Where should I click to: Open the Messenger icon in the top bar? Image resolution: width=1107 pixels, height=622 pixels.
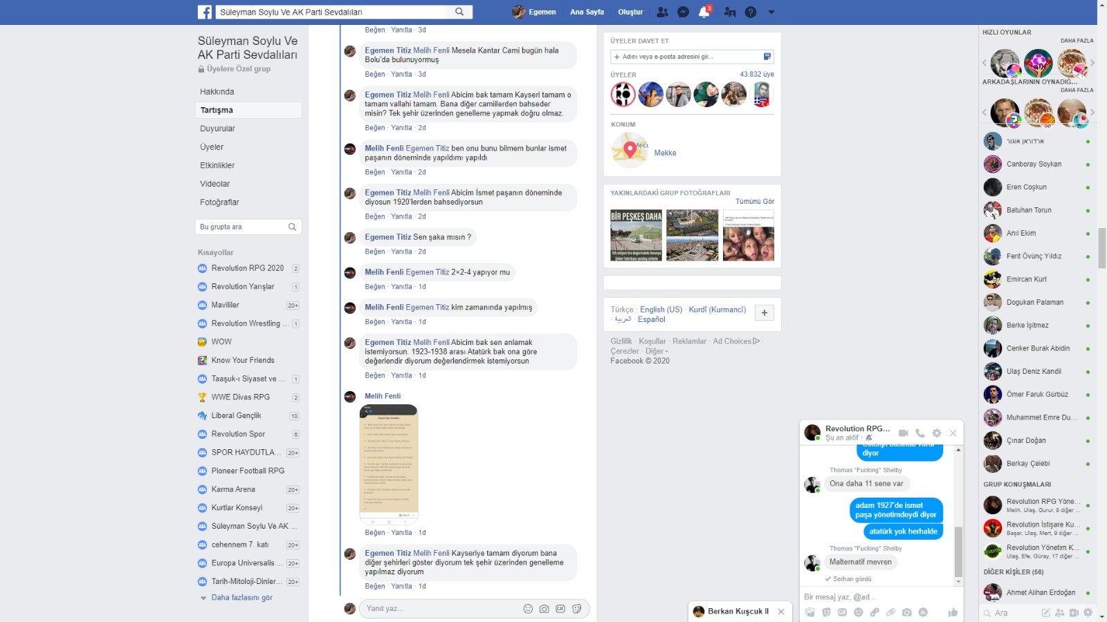683,12
